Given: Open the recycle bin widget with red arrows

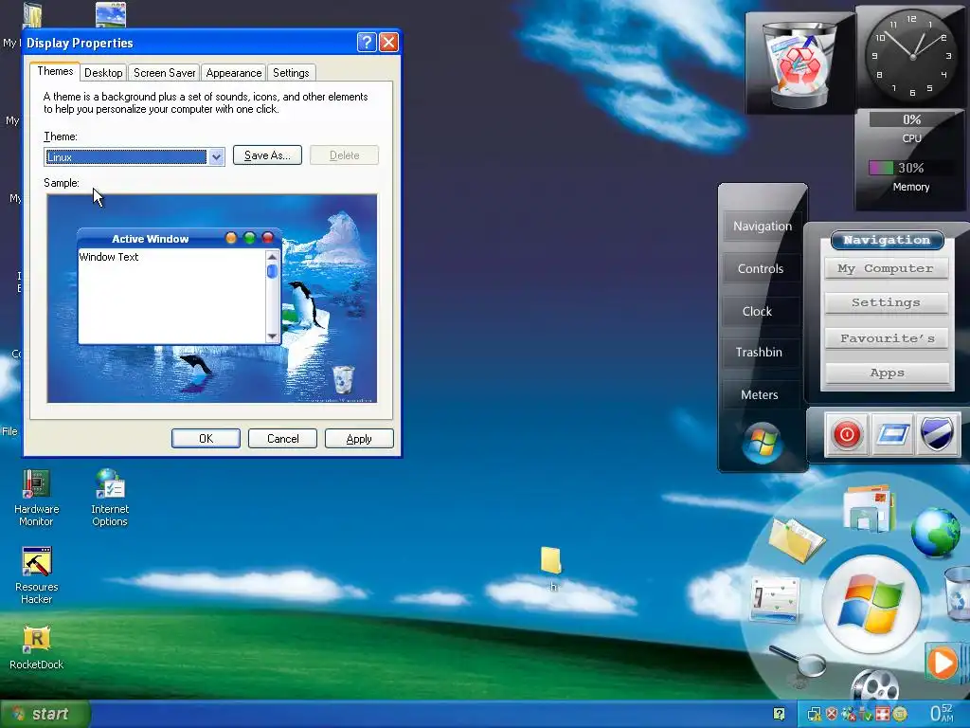Looking at the screenshot, I should [799, 64].
